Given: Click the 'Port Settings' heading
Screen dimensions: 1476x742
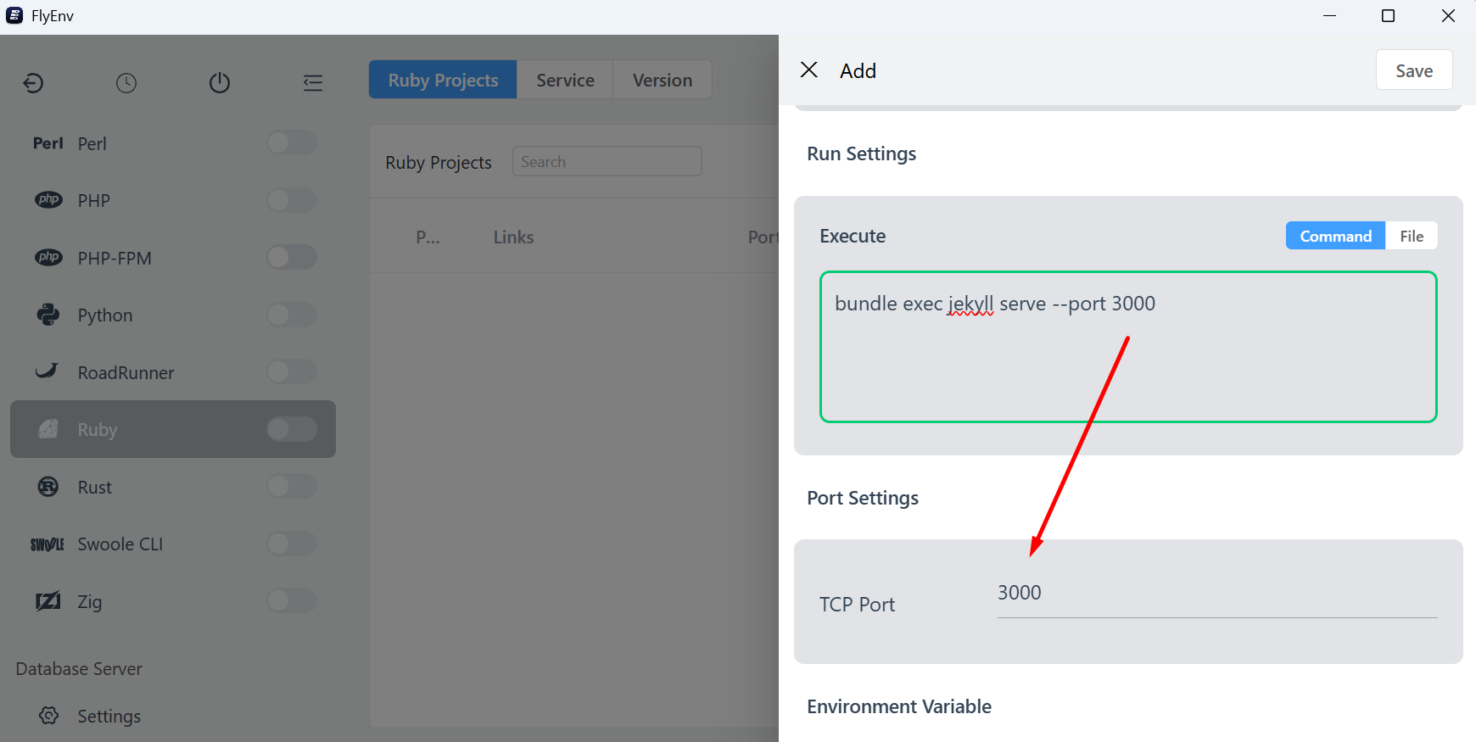Looking at the screenshot, I should [x=863, y=498].
